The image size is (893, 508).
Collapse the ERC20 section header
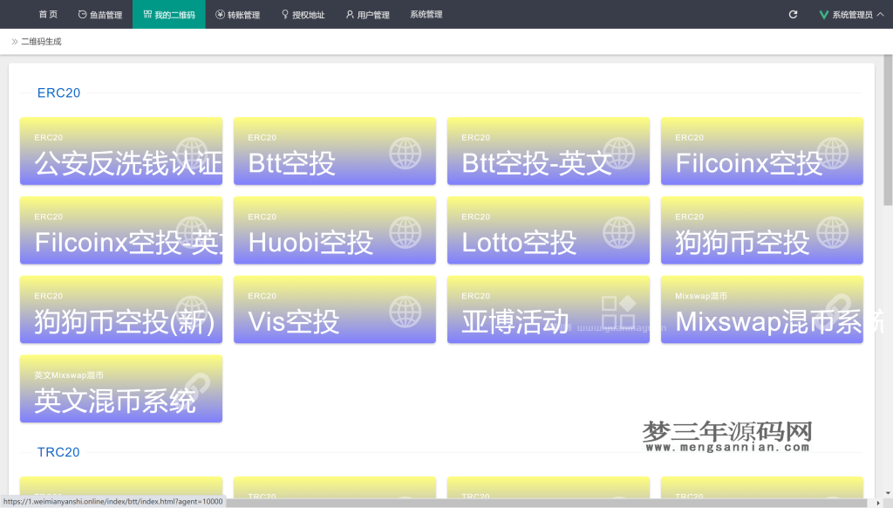click(57, 93)
